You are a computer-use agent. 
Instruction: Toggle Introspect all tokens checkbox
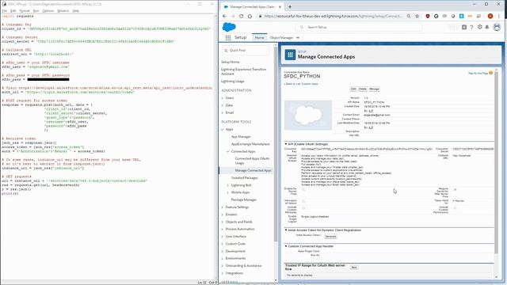coord(303,201)
